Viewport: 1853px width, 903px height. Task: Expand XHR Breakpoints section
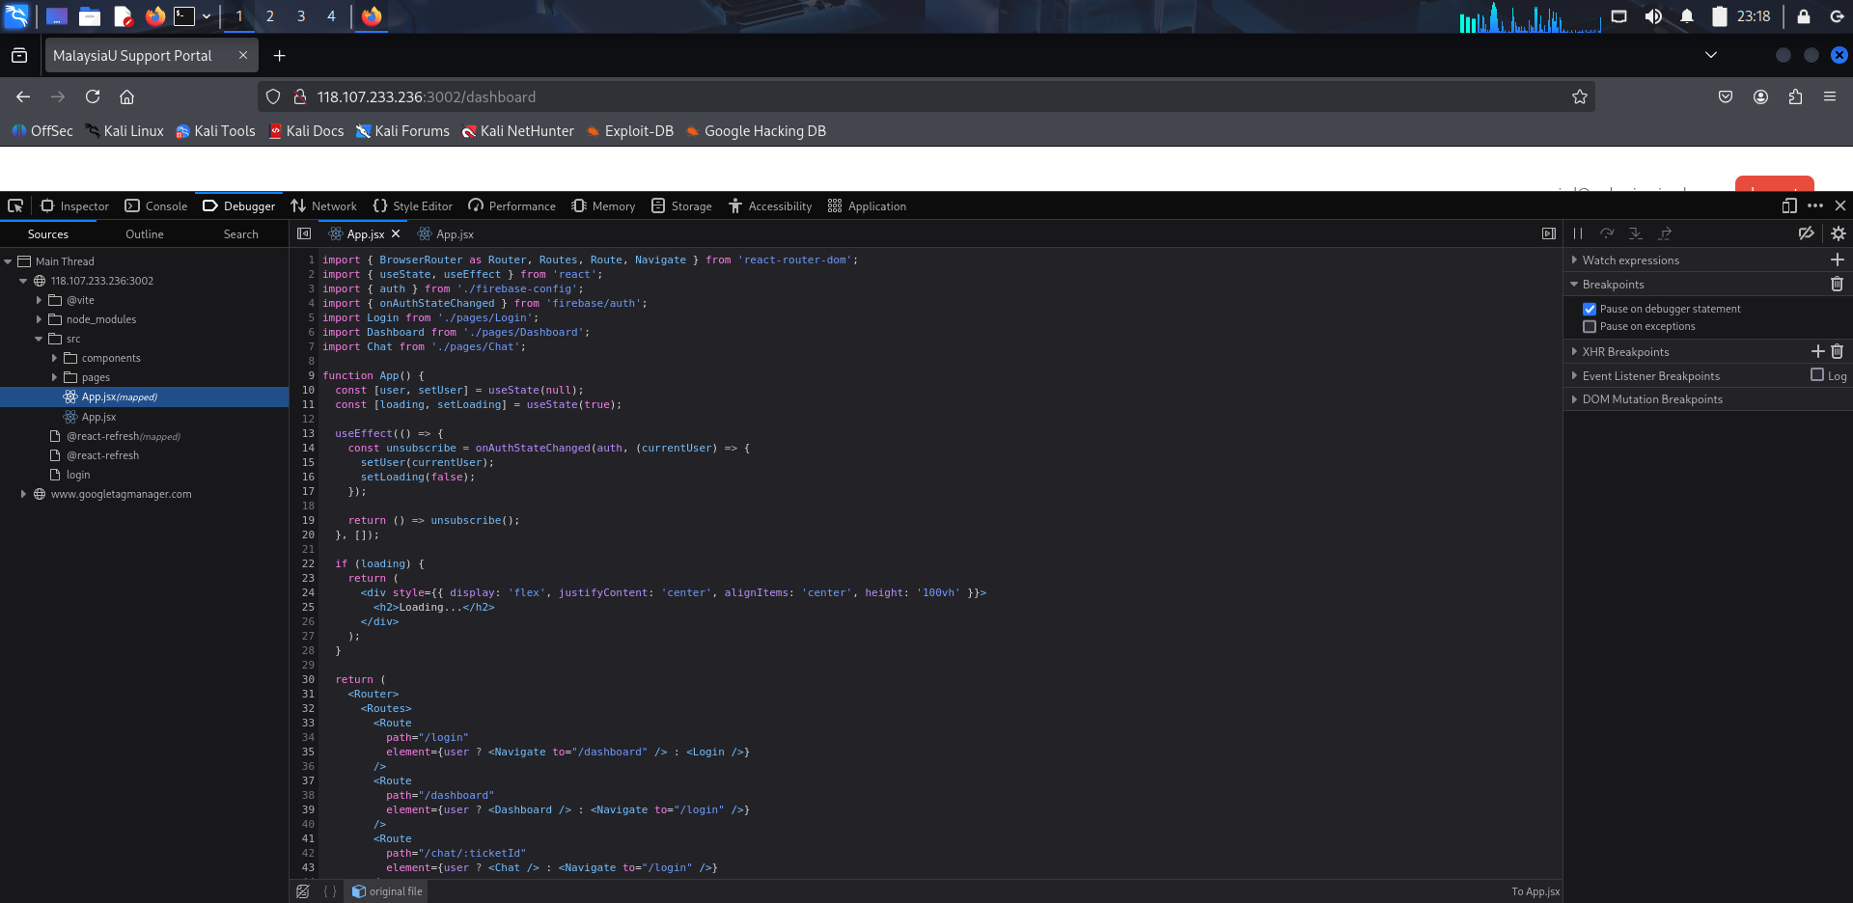[x=1575, y=352]
